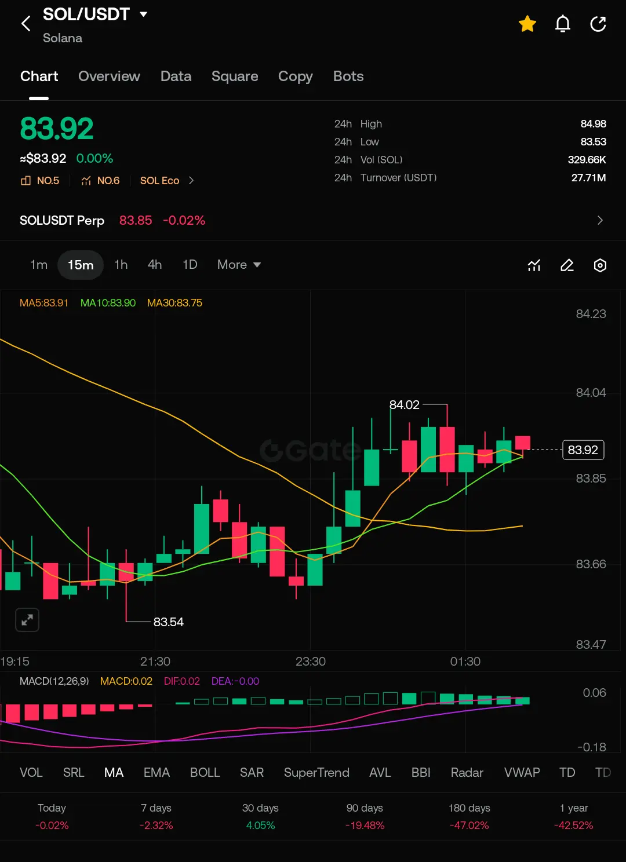Open the SOL Eco category link

(159, 181)
